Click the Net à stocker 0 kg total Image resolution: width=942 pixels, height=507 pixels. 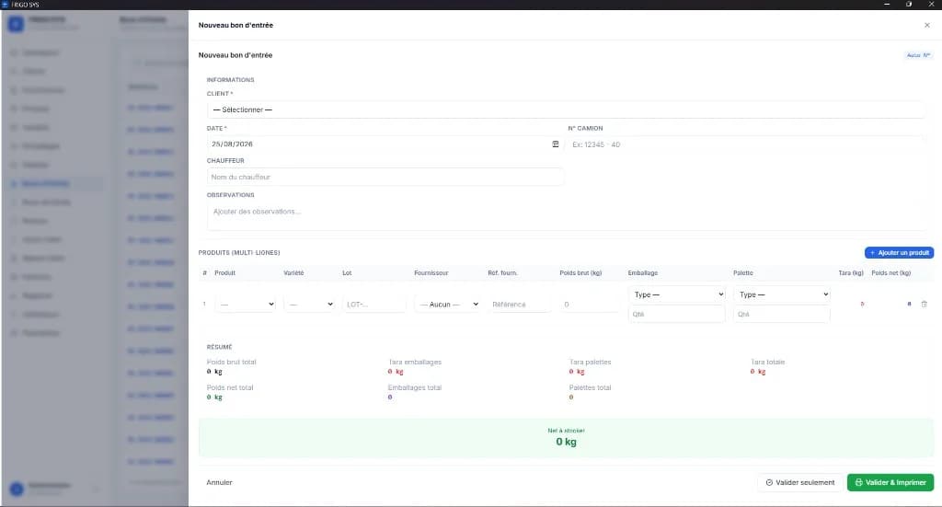coord(566,442)
